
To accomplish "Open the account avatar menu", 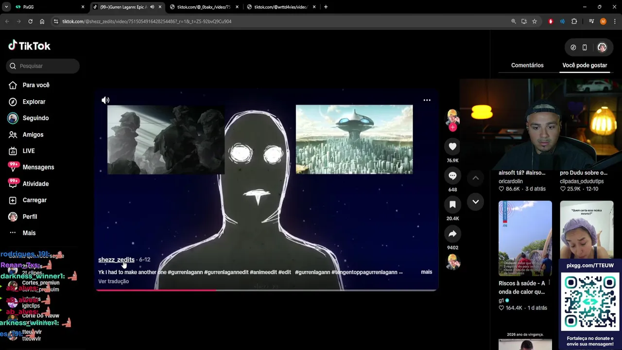I will [x=602, y=47].
